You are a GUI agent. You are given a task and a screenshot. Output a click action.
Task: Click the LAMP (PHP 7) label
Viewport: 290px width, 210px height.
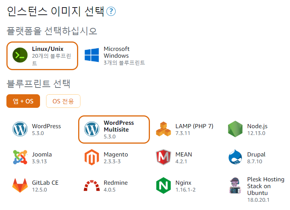tap(194, 126)
